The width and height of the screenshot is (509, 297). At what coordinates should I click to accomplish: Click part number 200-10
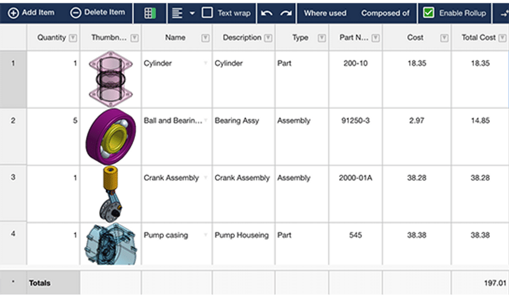[355, 63]
